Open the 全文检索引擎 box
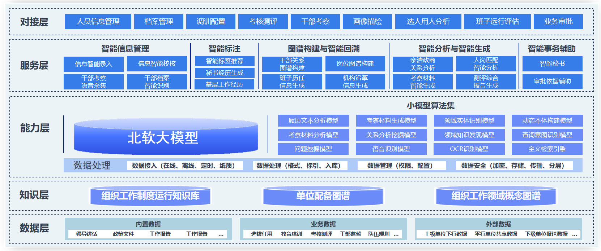Viewport: 601px width, 251px height. [547, 149]
